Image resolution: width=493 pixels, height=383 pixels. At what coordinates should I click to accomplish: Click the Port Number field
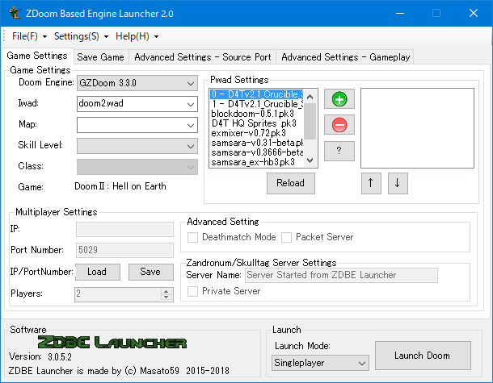coord(124,250)
